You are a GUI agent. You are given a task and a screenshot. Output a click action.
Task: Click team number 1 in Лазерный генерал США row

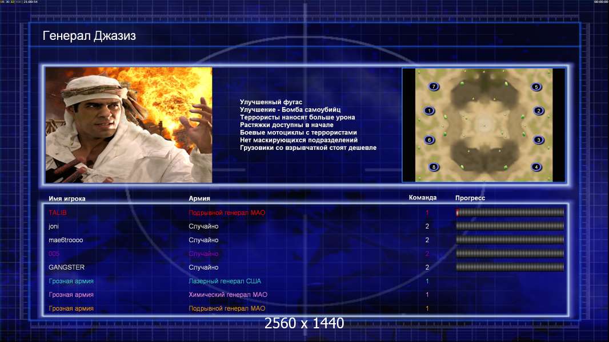tap(427, 281)
